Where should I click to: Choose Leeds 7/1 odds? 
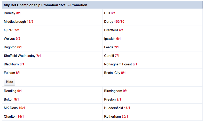(116, 47)
